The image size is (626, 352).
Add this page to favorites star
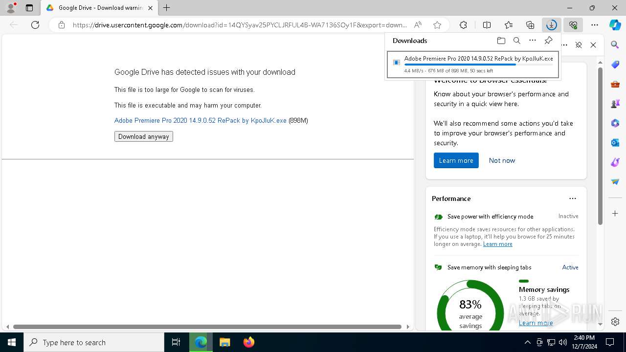tap(437, 25)
